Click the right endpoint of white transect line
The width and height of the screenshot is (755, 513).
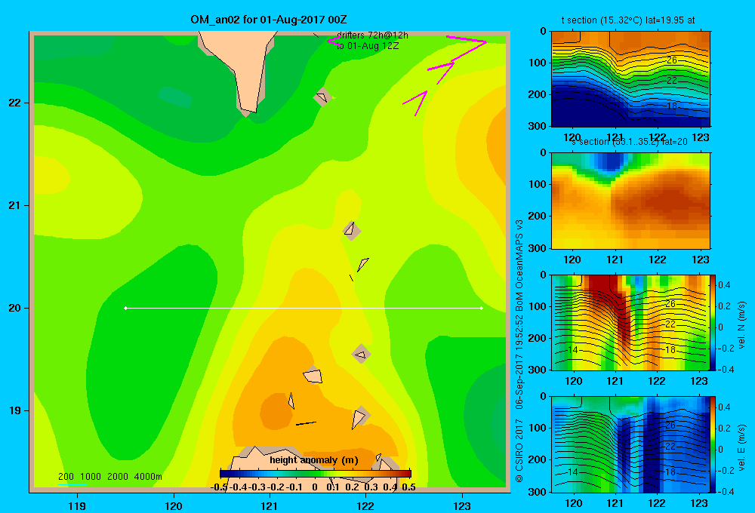(x=482, y=308)
